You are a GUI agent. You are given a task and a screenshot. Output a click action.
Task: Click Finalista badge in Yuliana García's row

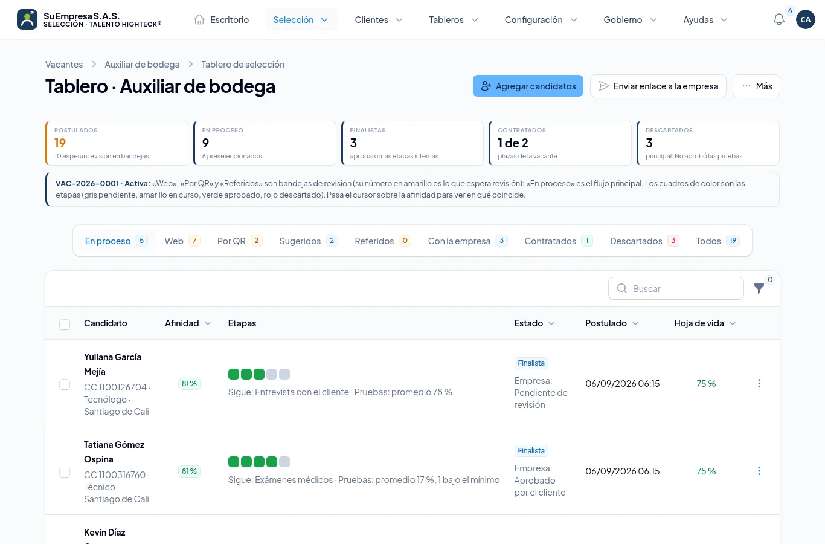(x=531, y=363)
